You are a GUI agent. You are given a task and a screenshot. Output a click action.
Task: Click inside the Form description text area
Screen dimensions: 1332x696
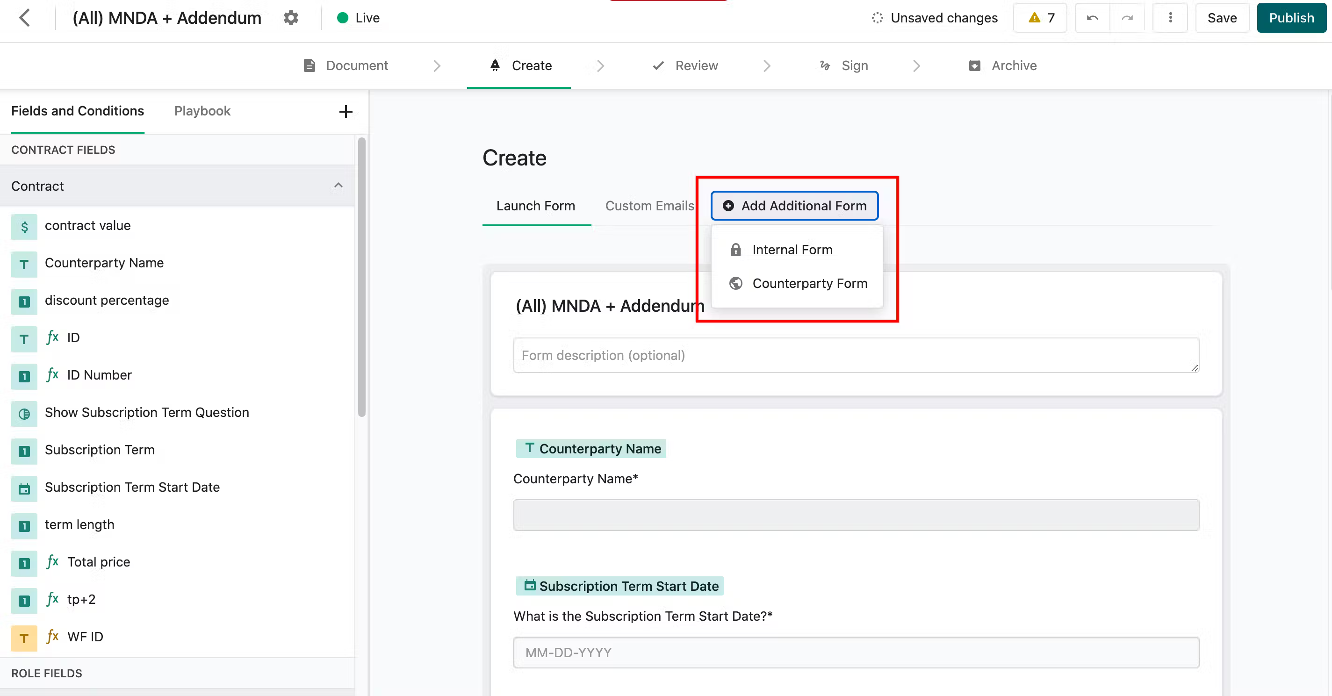(853, 355)
